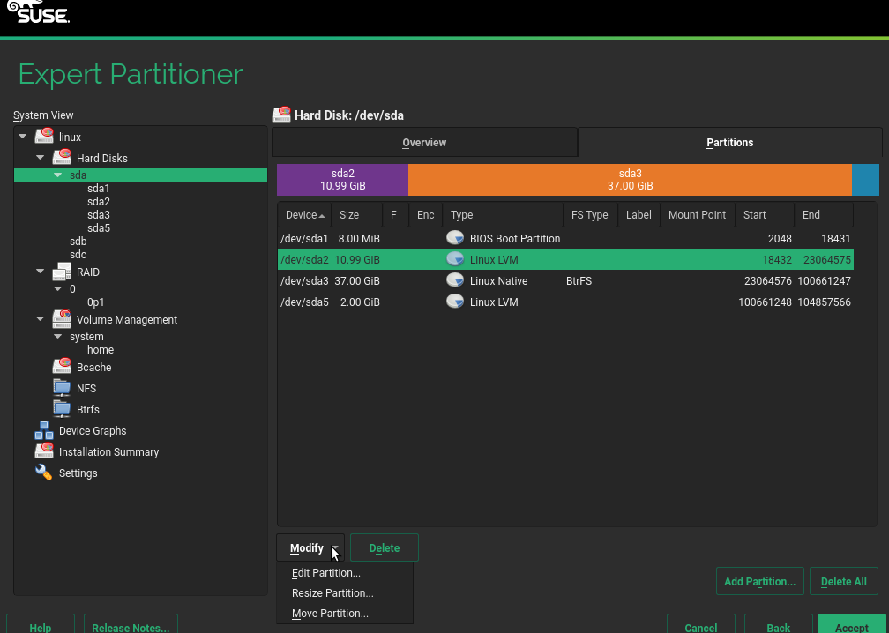889x633 pixels.
Task: Collapse the sda disk tree arrow
Action: [58, 175]
